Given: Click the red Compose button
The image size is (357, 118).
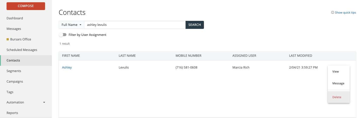Looking at the screenshot, I should (x=26, y=6).
